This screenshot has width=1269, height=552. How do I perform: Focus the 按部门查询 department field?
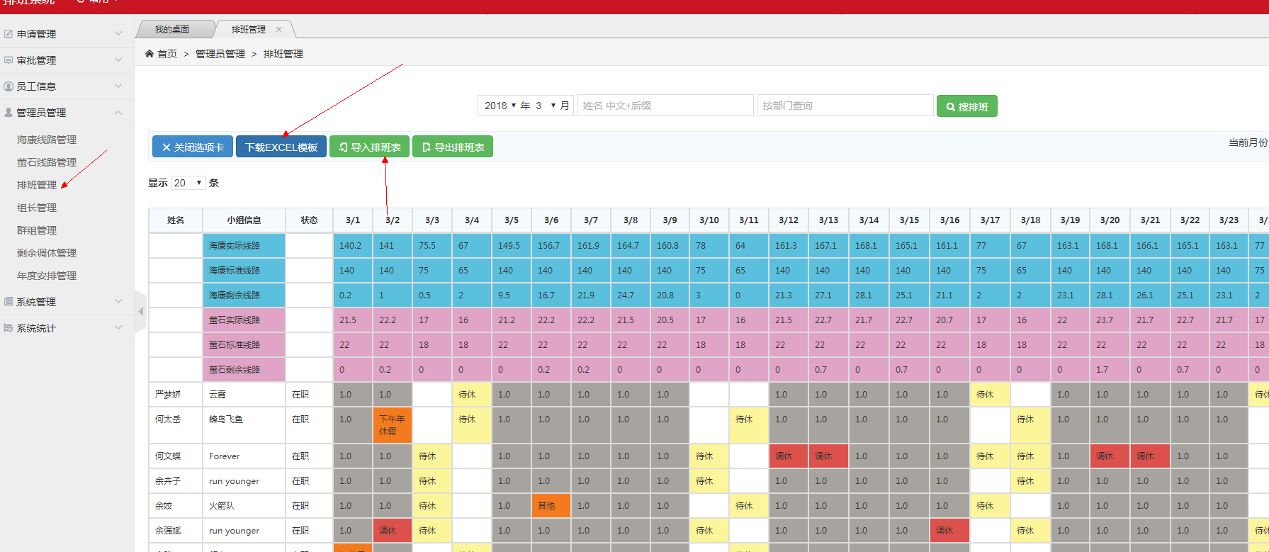click(x=845, y=106)
